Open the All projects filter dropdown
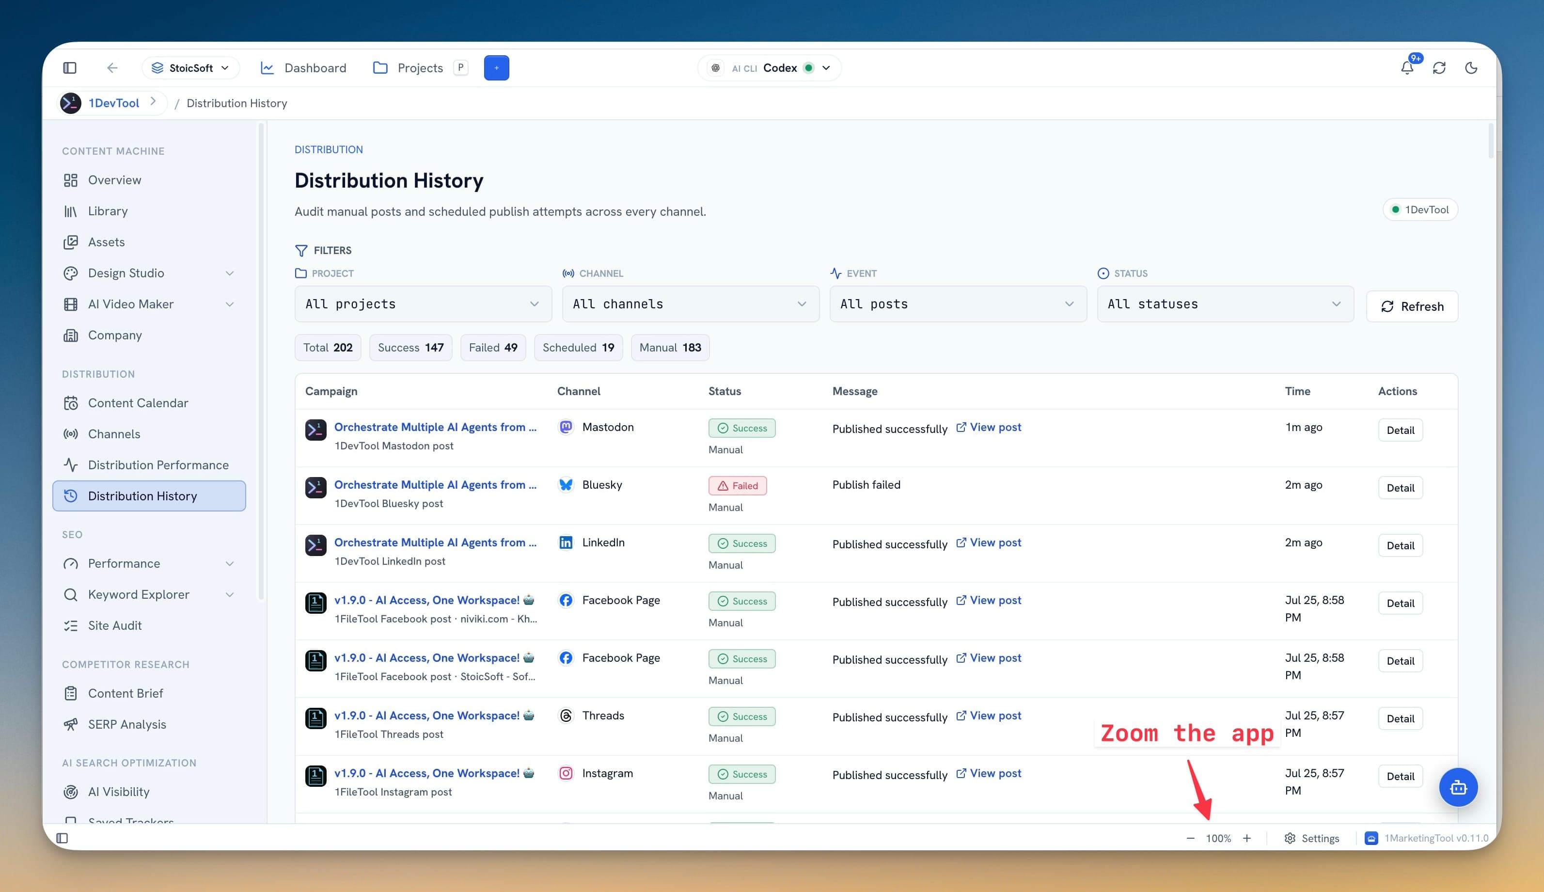The image size is (1544, 892). 423,304
